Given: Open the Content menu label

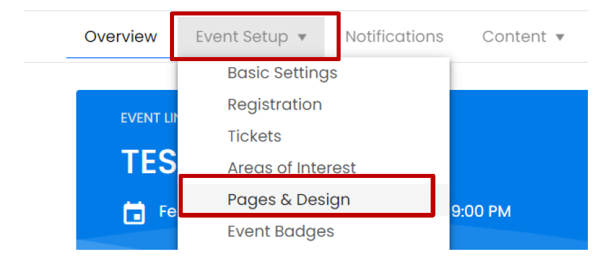Looking at the screenshot, I should (514, 37).
